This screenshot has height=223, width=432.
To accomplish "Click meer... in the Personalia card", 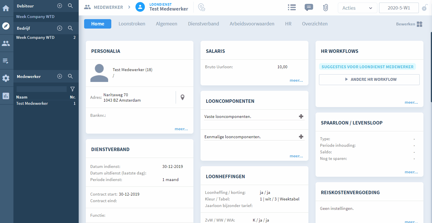I will tap(181, 129).
